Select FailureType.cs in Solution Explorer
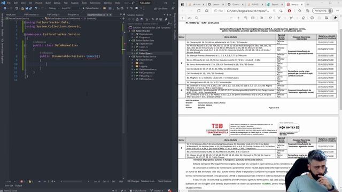Viewport: 342px width, 192px height. pos(146,53)
